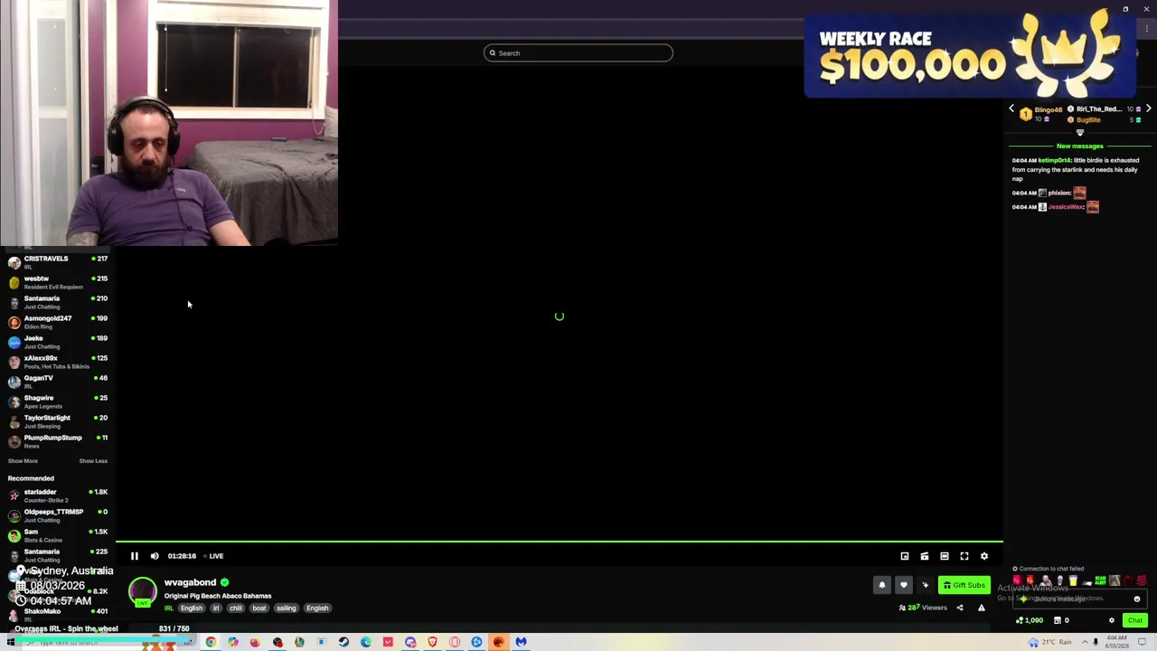Insert the red 80 quick emote
Screen dimensions: 1157x651
click(1141, 580)
